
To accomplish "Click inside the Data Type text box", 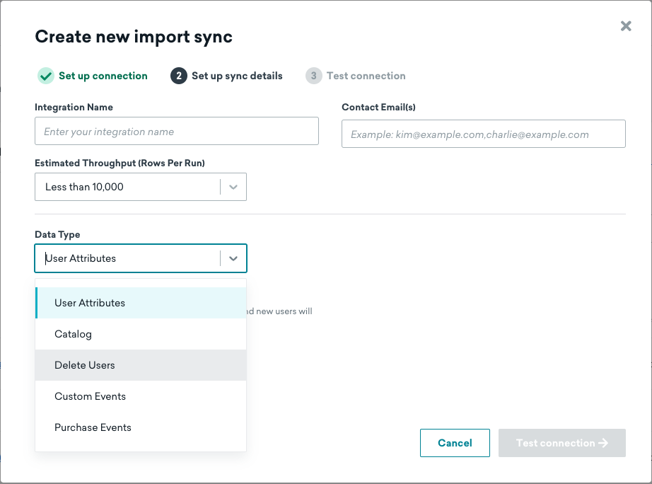I will (x=129, y=258).
